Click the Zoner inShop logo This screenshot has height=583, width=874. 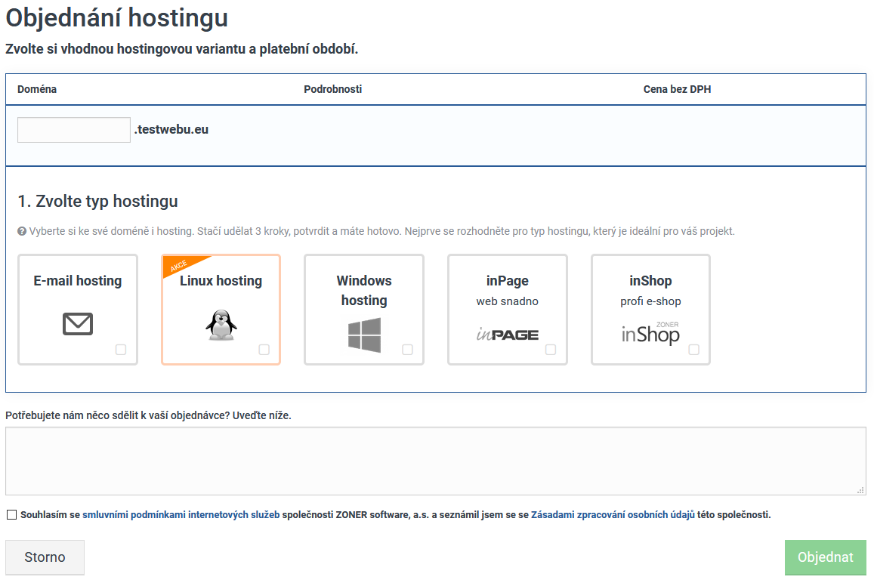tap(650, 333)
